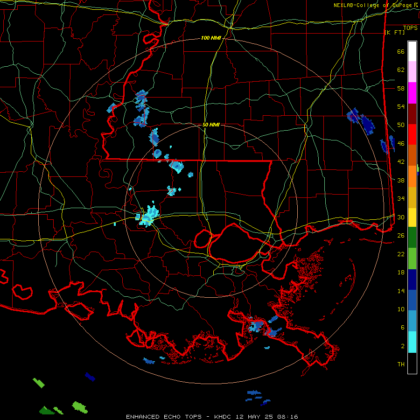The width and height of the screenshot is (420, 420).
Task: Click the 'TOPS' legend title
Action: pos(410,28)
